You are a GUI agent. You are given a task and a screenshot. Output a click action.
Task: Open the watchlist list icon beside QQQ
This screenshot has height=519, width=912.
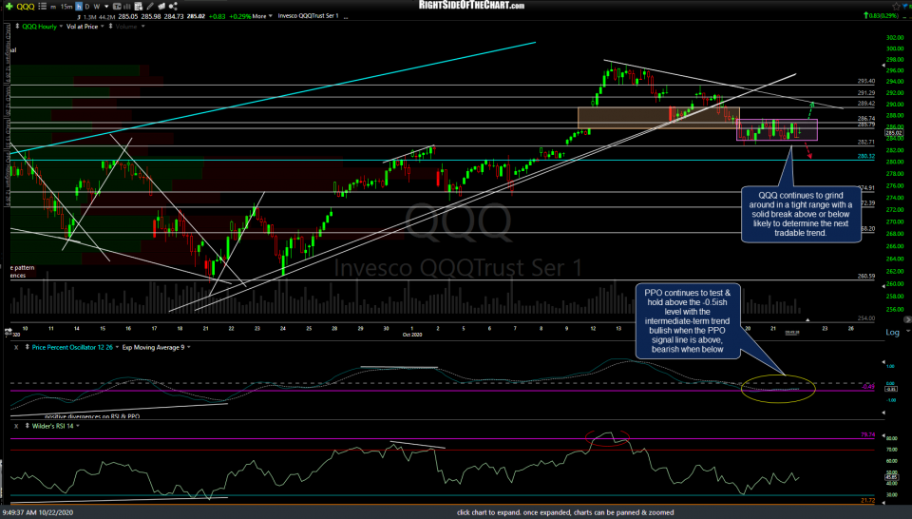(x=43, y=7)
